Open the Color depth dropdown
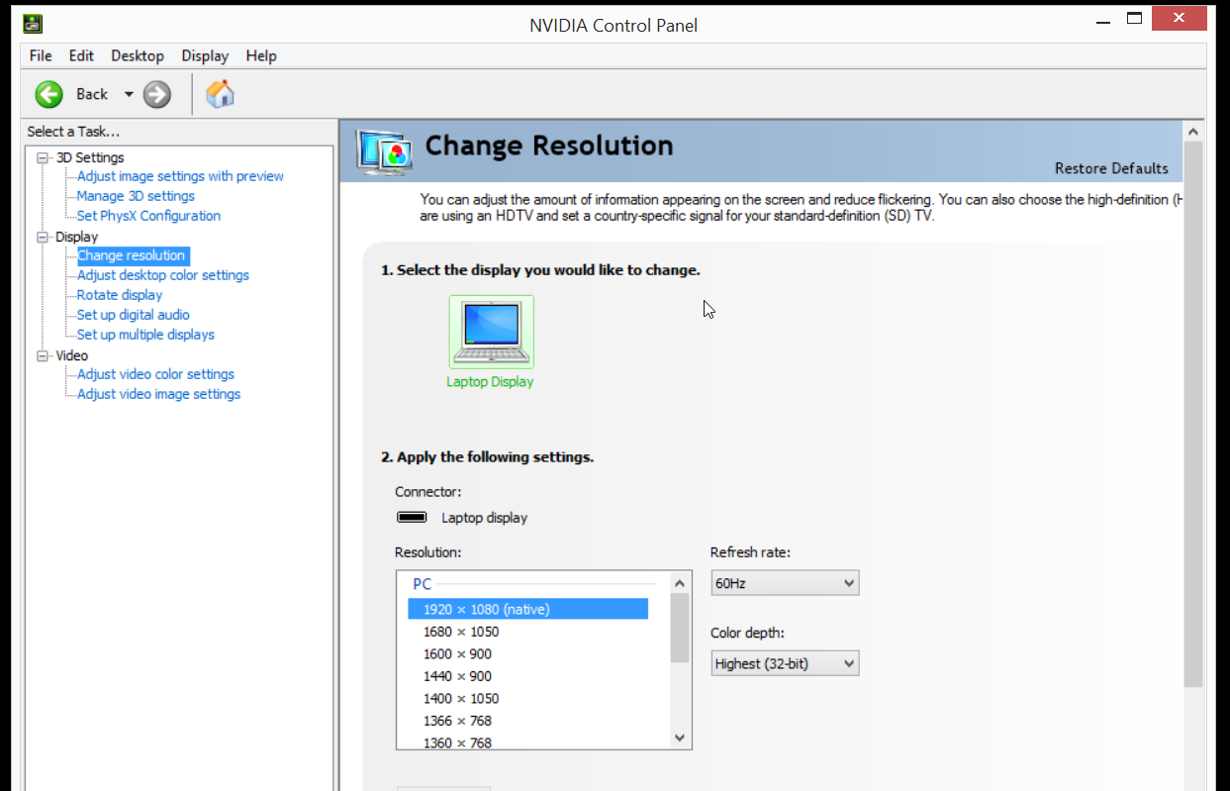 [785, 663]
